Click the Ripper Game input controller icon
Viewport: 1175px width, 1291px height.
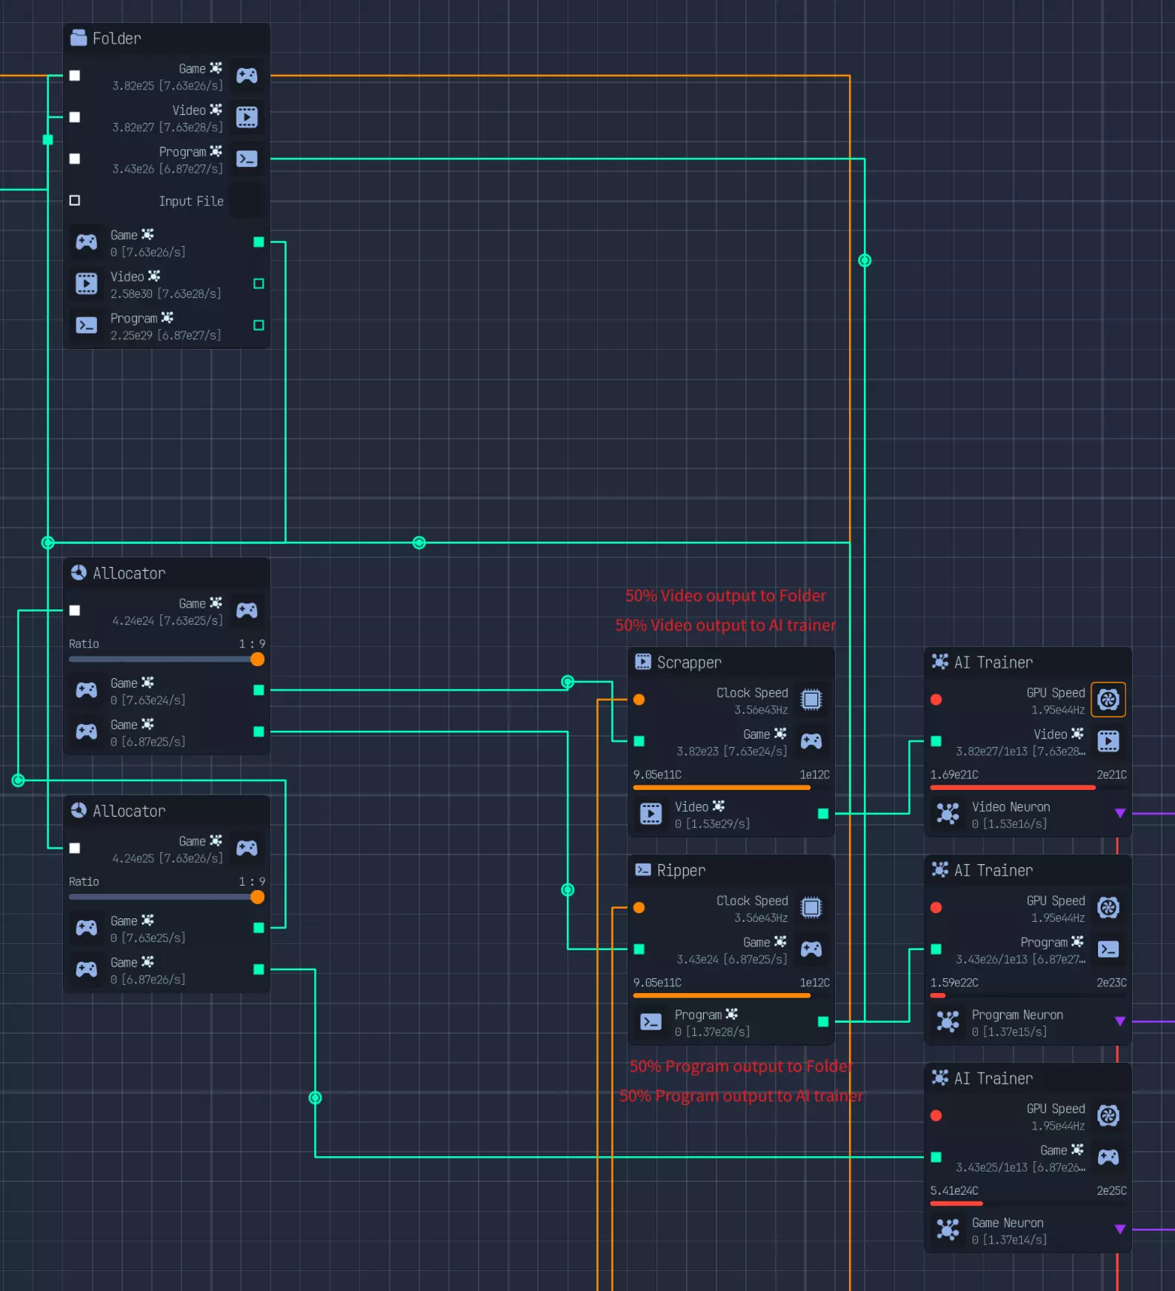(811, 949)
